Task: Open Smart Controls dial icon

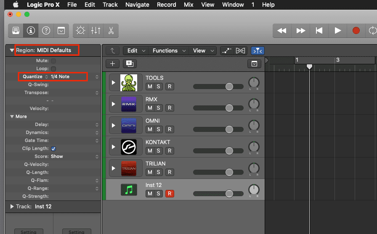Action: coord(80,31)
